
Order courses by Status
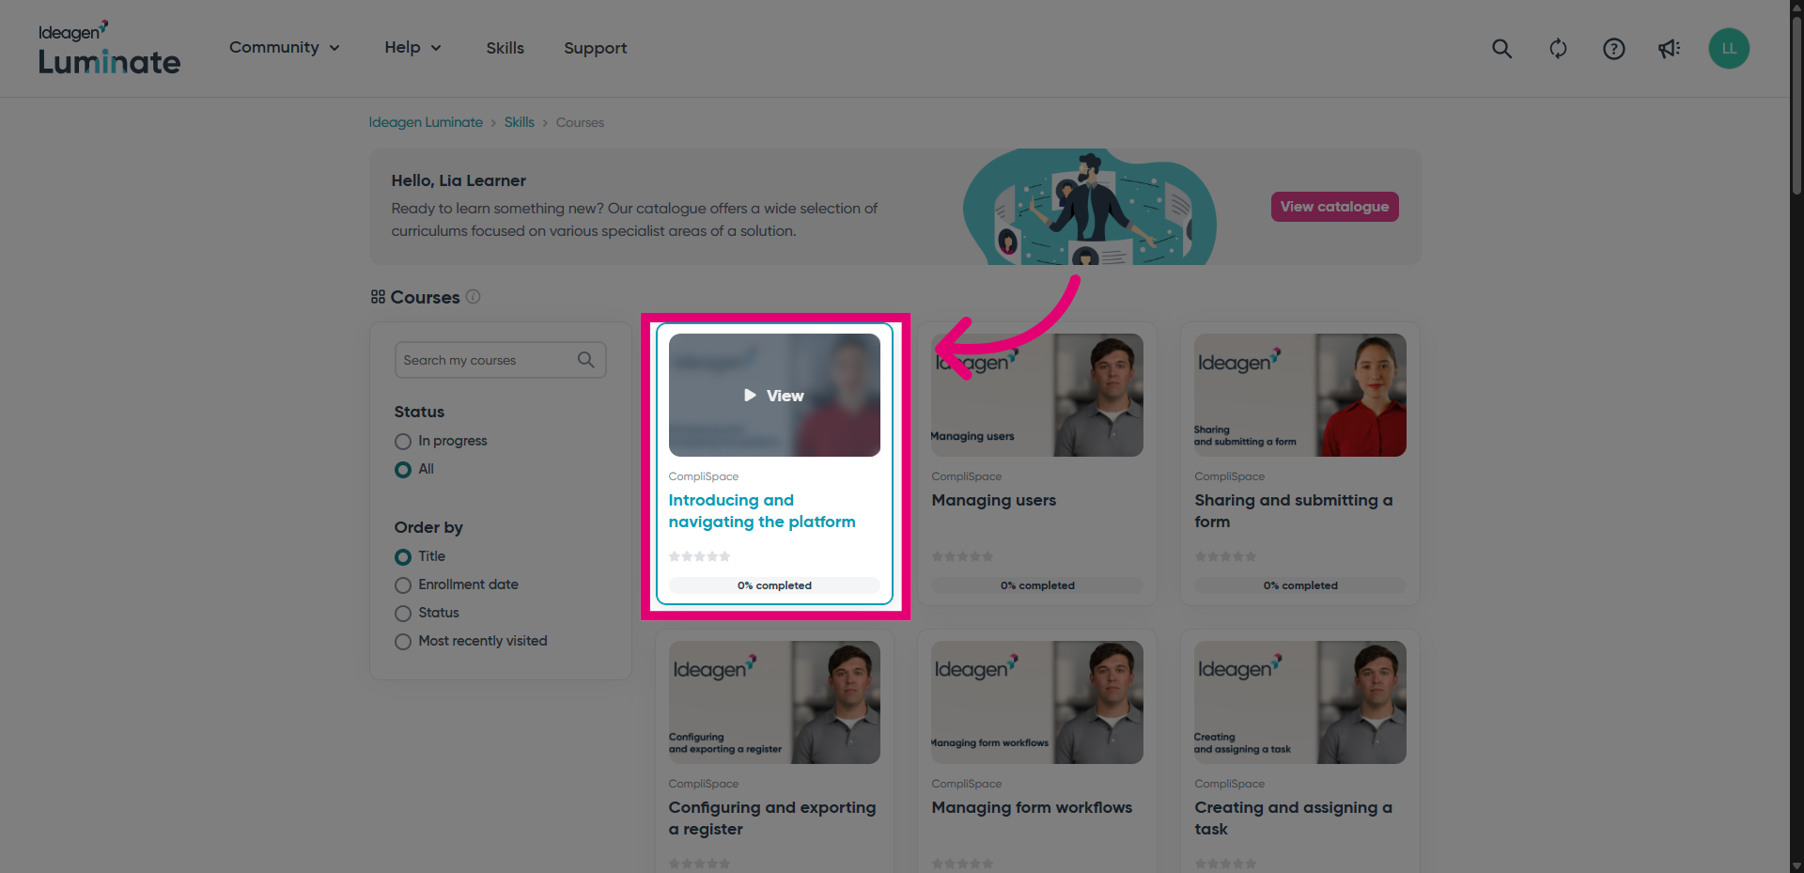coord(403,614)
